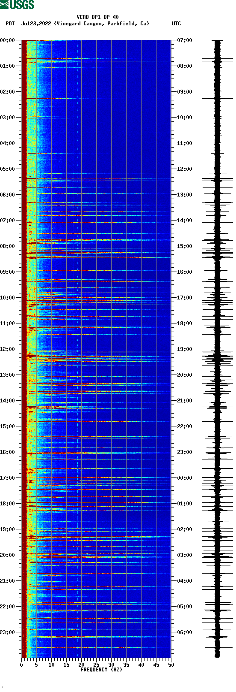Click the '17:00' PDT time label
Viewport: 236px width, 692px height.
pyautogui.click(x=8, y=478)
